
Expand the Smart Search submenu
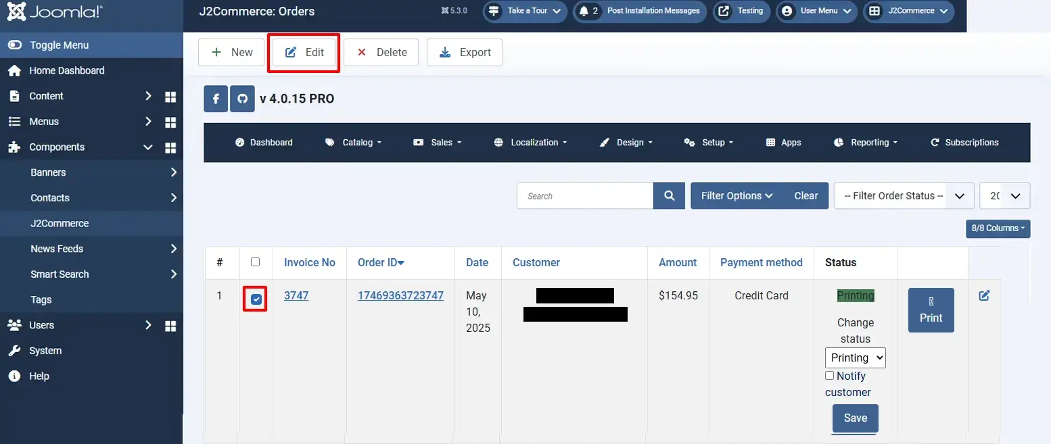click(174, 274)
